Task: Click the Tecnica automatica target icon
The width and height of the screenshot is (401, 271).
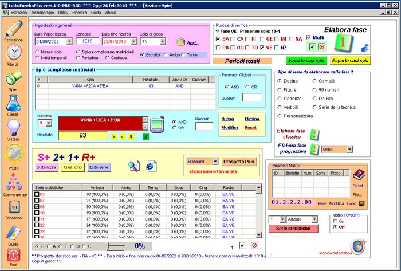Action: (358, 247)
